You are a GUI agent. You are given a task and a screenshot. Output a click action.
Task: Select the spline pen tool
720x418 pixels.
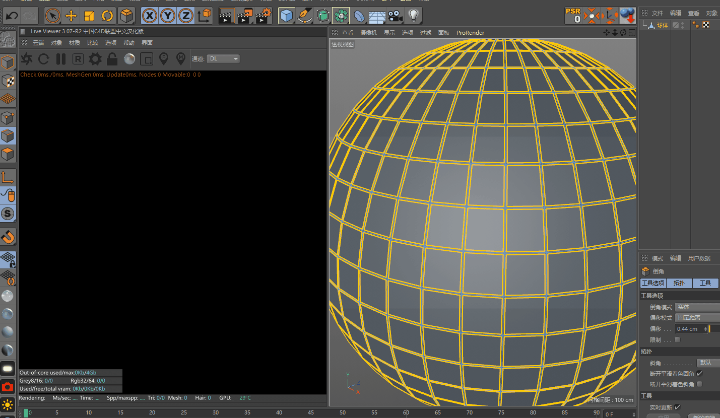coord(305,16)
